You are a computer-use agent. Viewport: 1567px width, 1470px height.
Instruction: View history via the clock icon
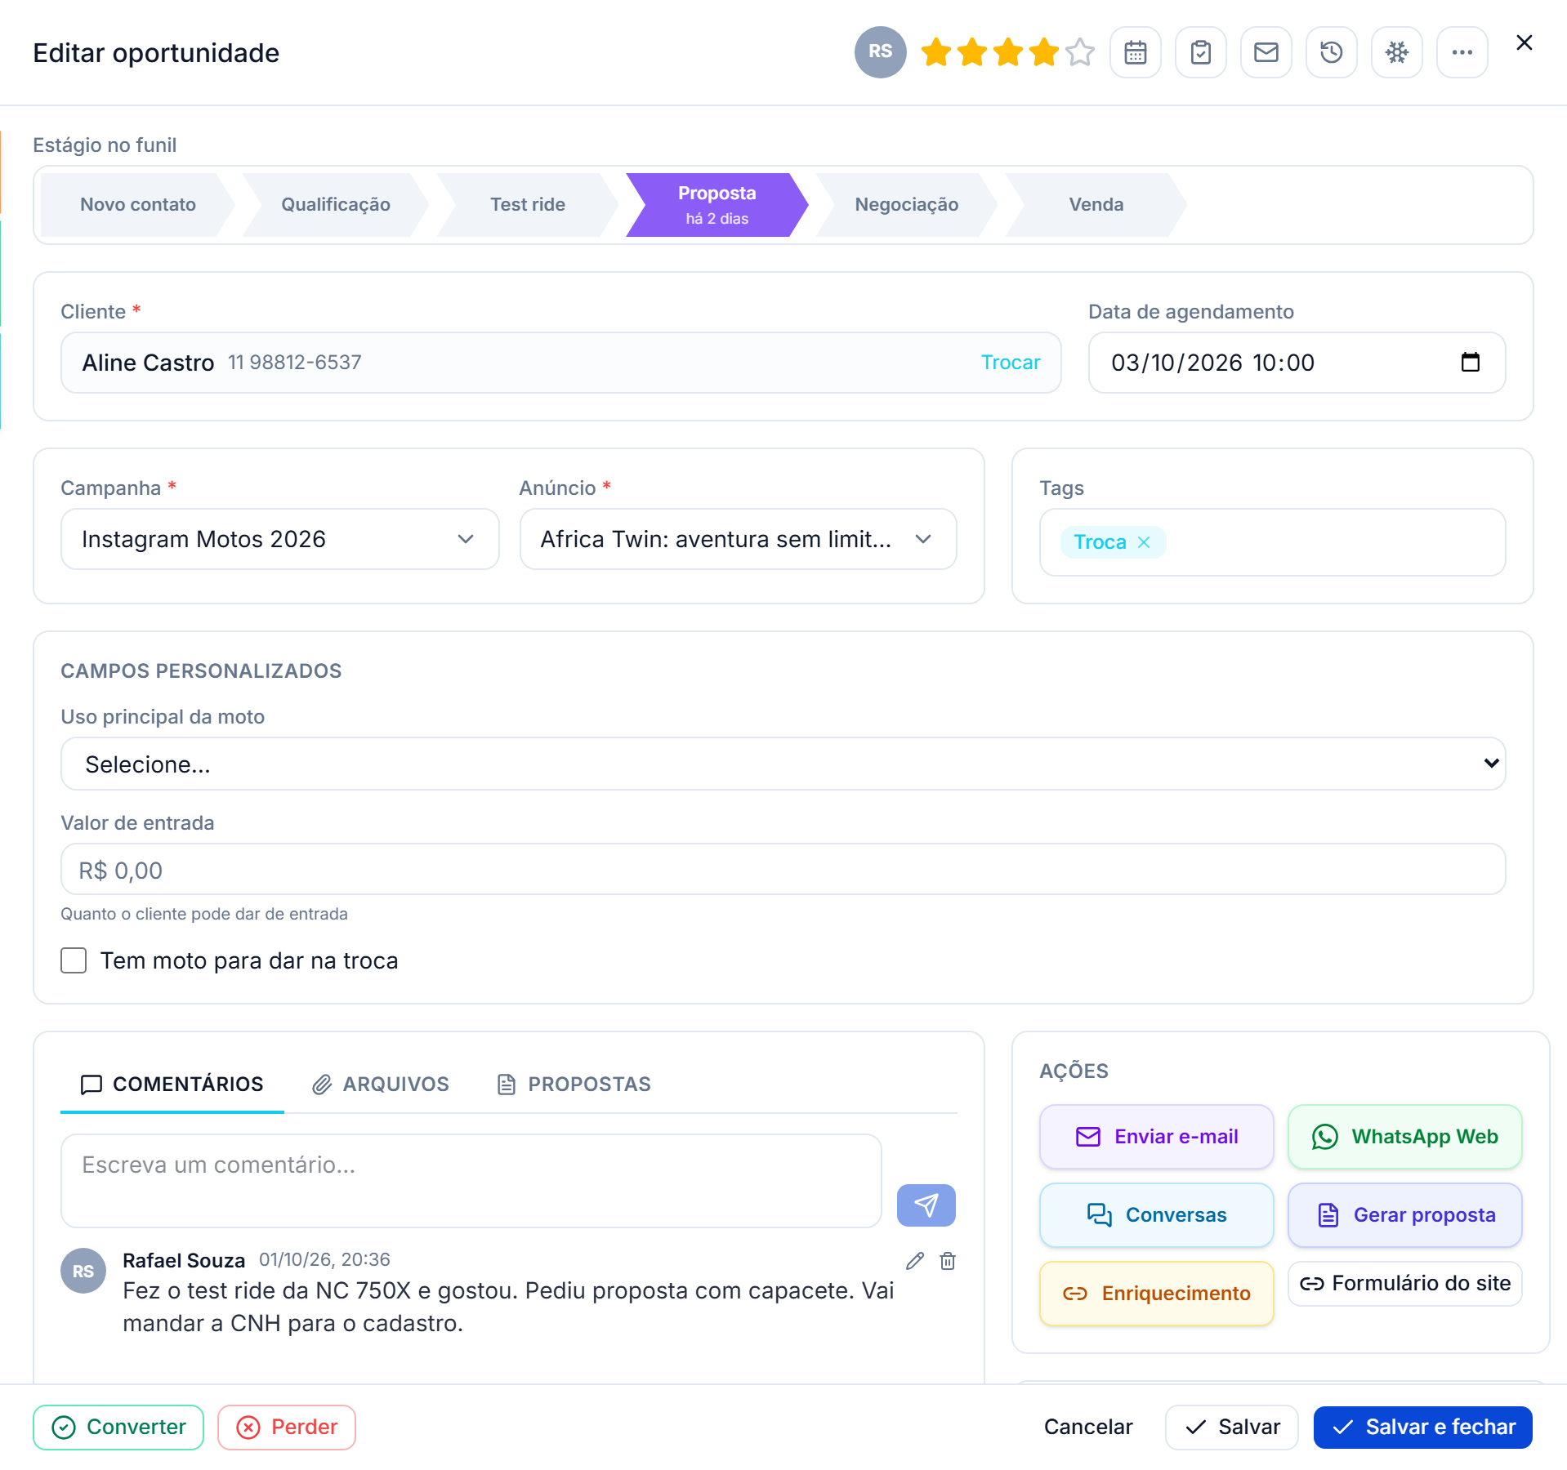[x=1331, y=52]
